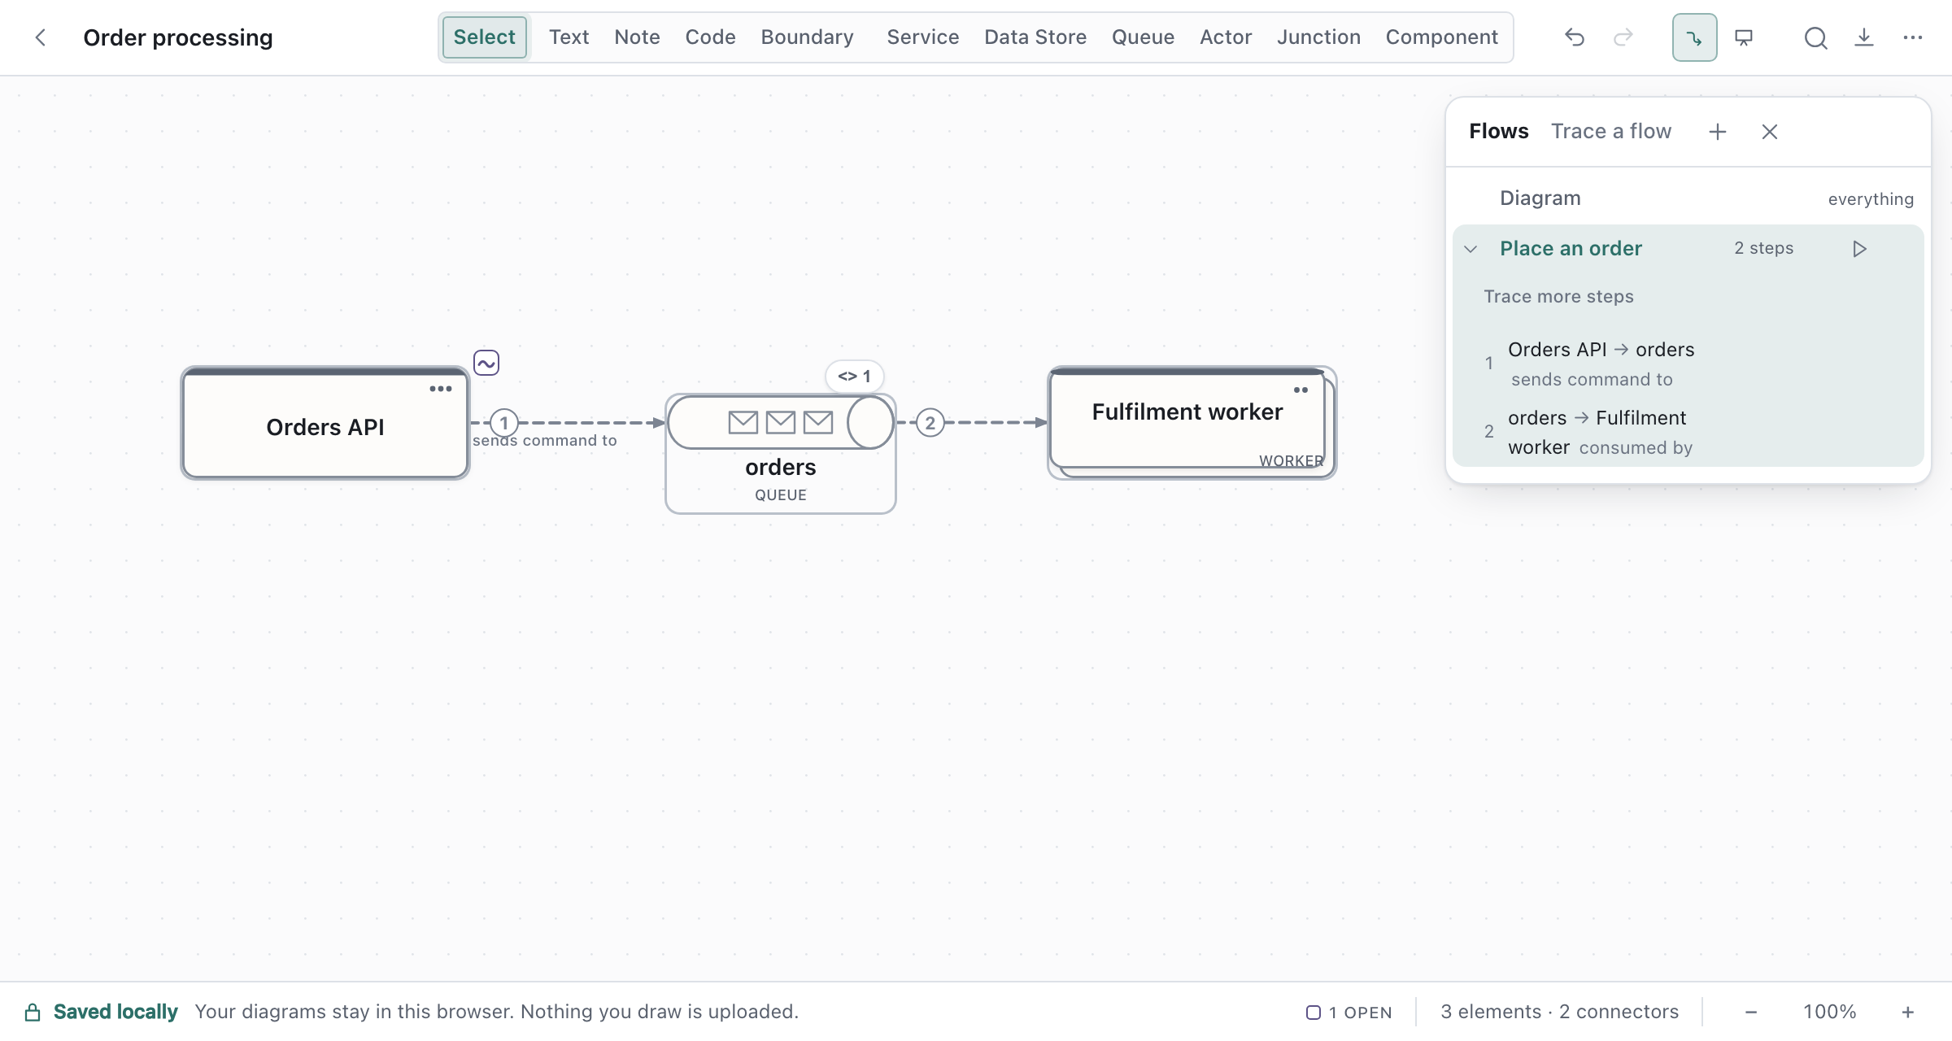Image resolution: width=1952 pixels, height=1041 pixels.
Task: Choose the Actor tool
Action: click(x=1226, y=37)
